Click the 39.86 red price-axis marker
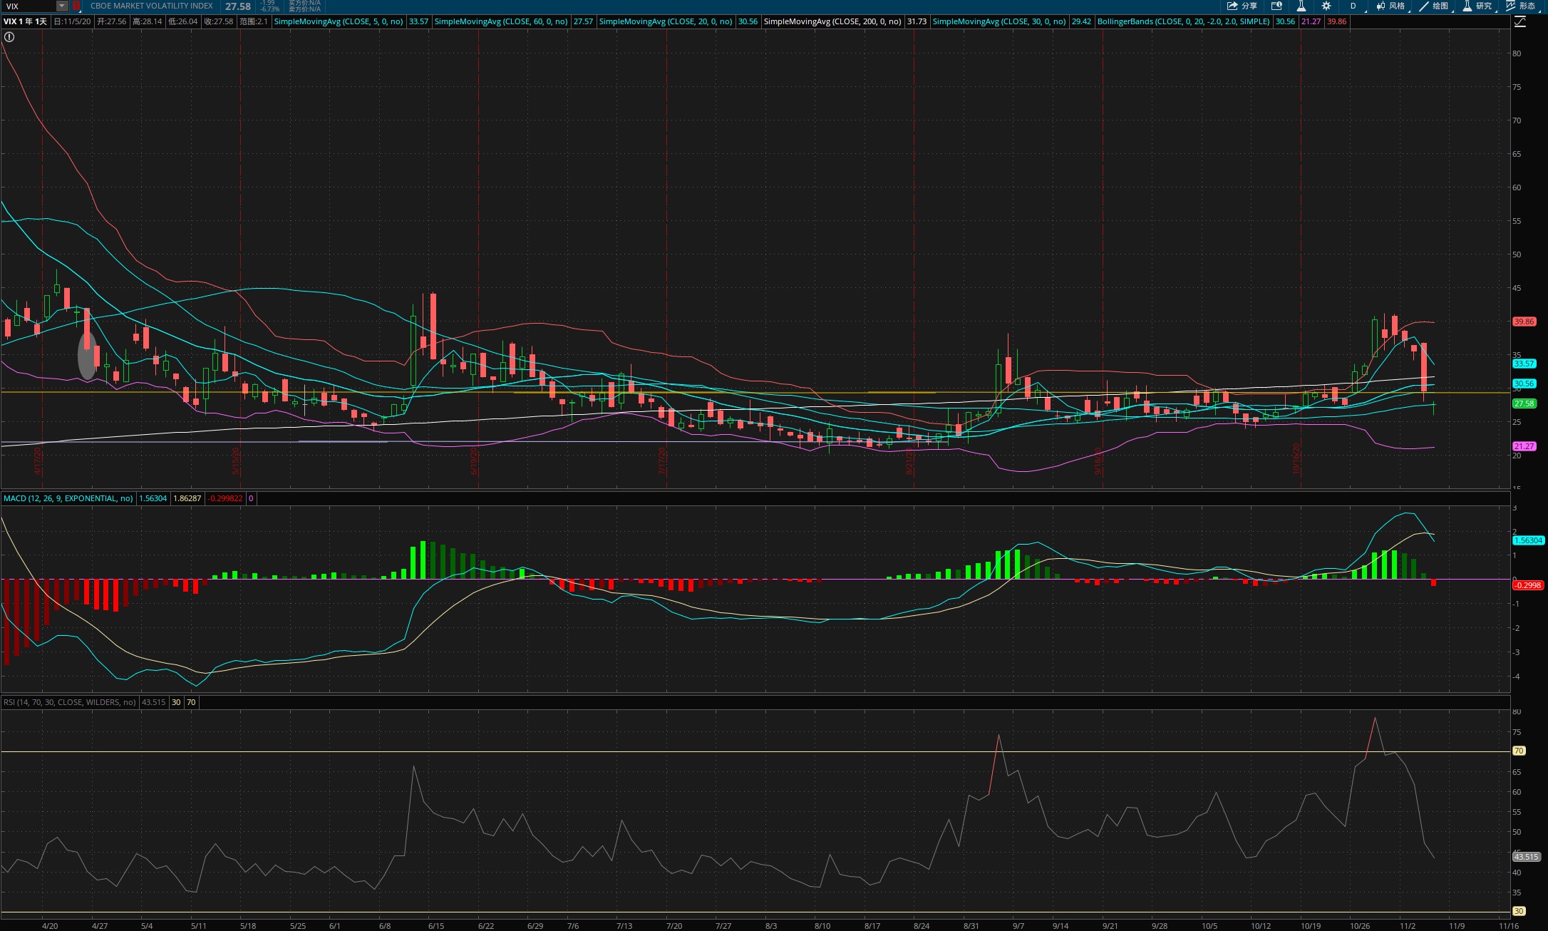1548x931 pixels. tap(1524, 322)
